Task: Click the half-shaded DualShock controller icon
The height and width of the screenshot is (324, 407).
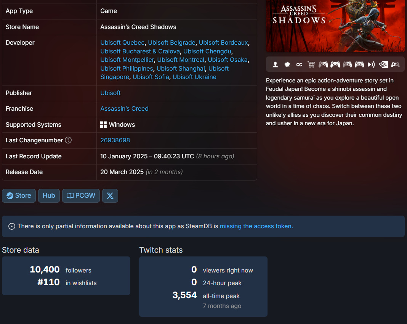Action: point(323,64)
